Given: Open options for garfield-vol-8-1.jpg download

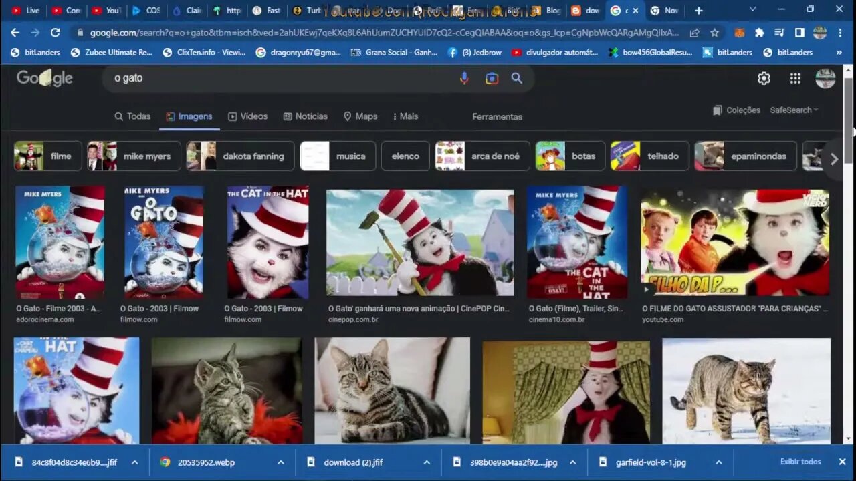Looking at the screenshot, I should tap(718, 462).
